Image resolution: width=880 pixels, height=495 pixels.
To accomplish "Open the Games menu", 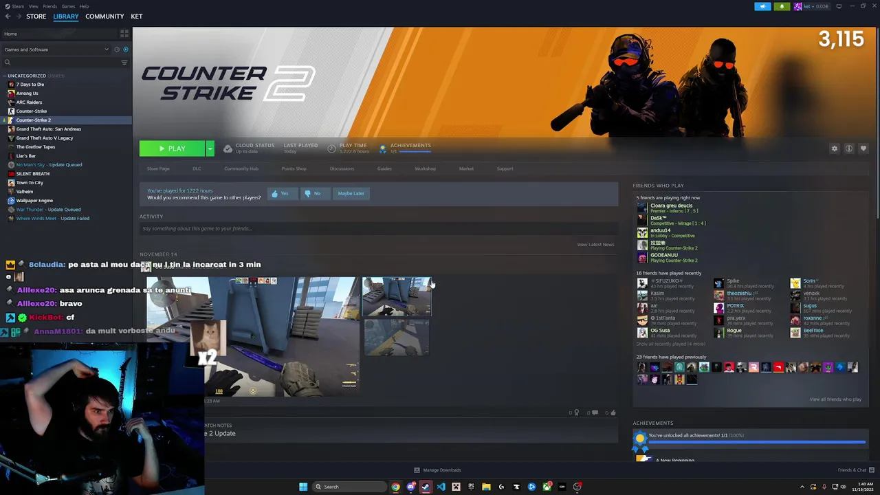I will 68,6.
